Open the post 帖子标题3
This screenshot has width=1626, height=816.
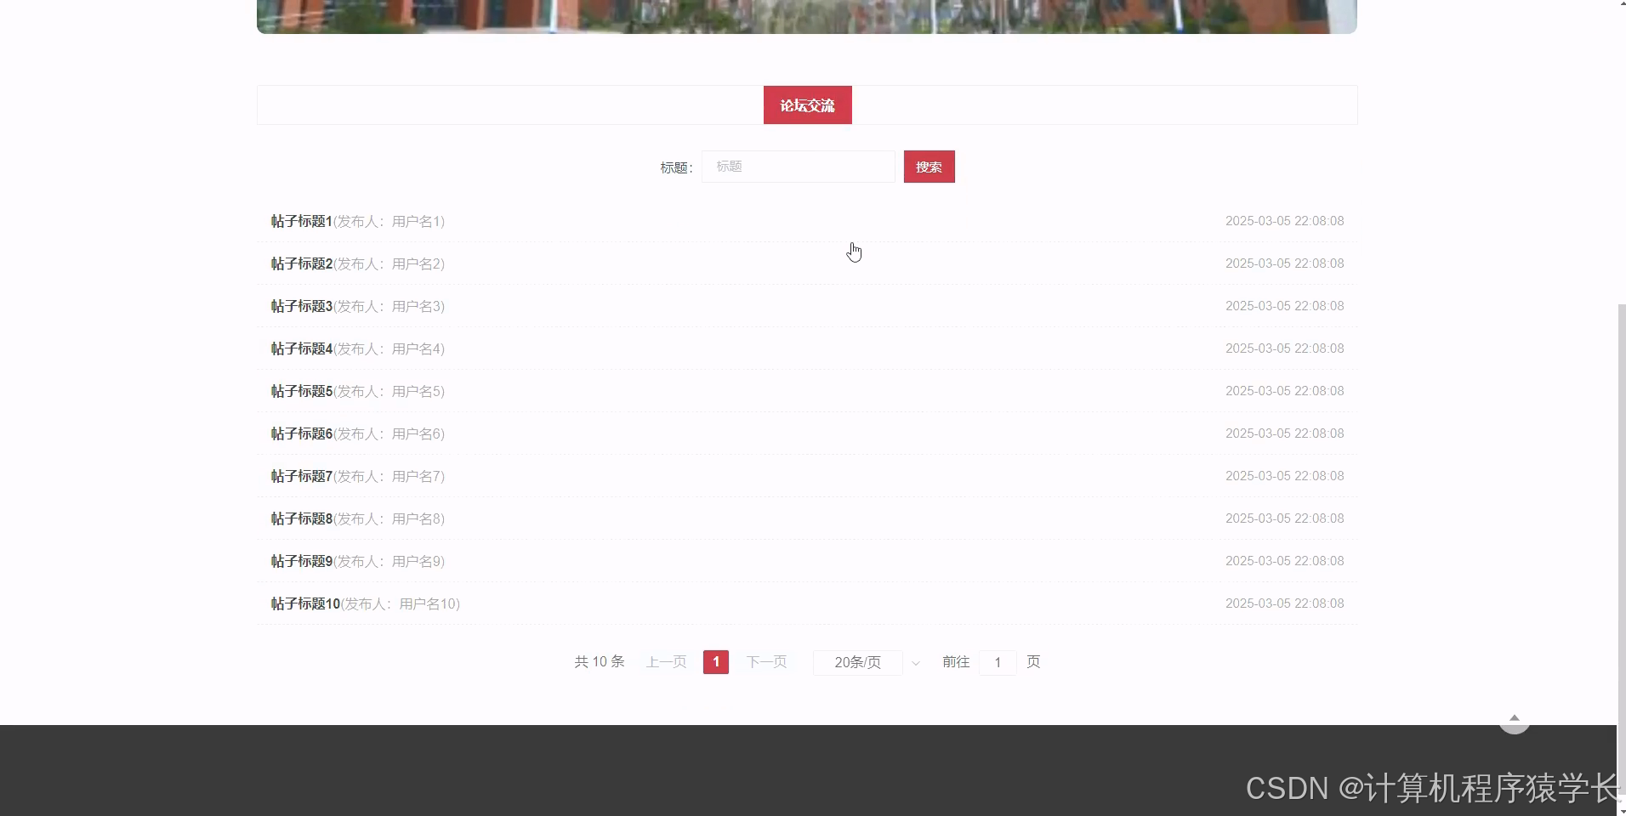301,306
